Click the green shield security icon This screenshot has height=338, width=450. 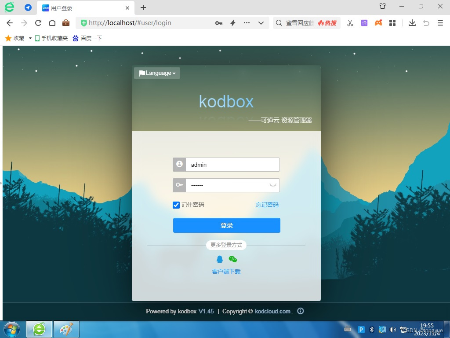click(83, 23)
